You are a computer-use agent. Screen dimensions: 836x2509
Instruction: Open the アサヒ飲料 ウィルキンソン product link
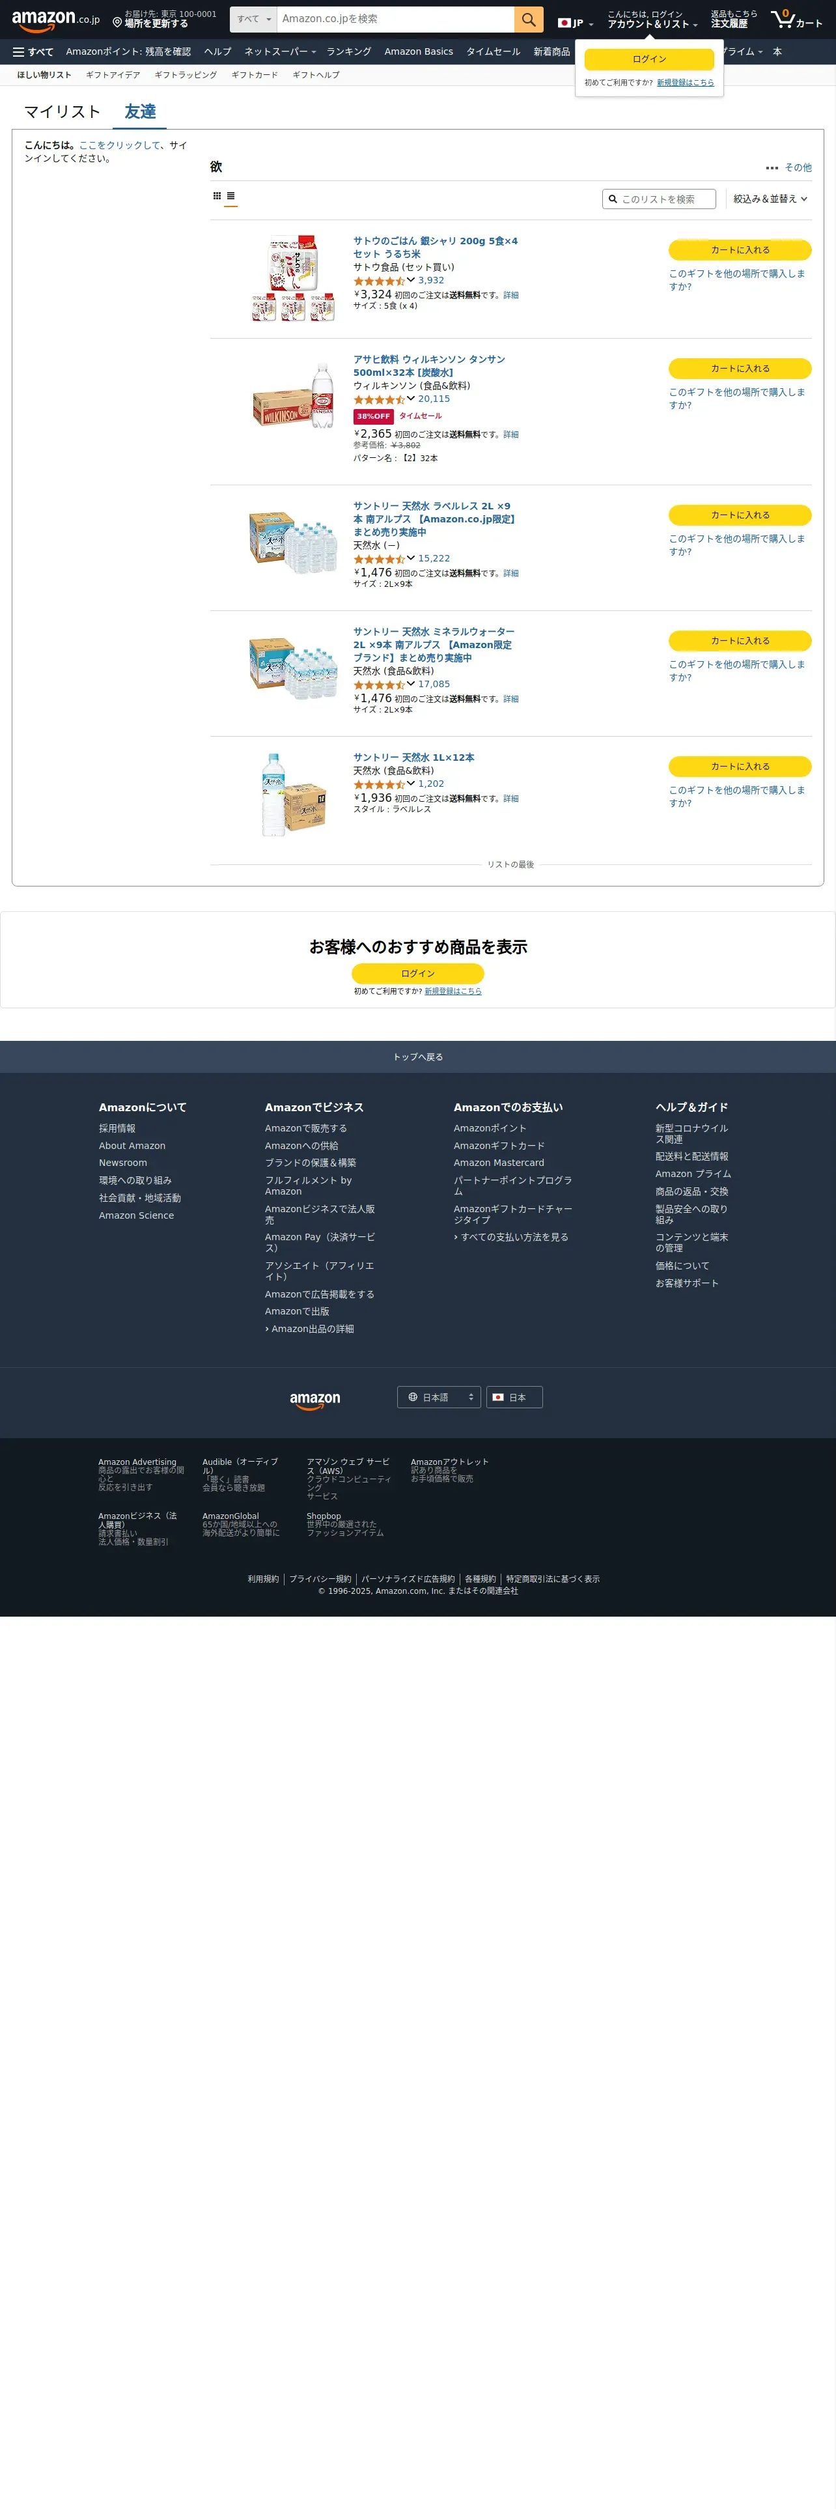click(429, 366)
